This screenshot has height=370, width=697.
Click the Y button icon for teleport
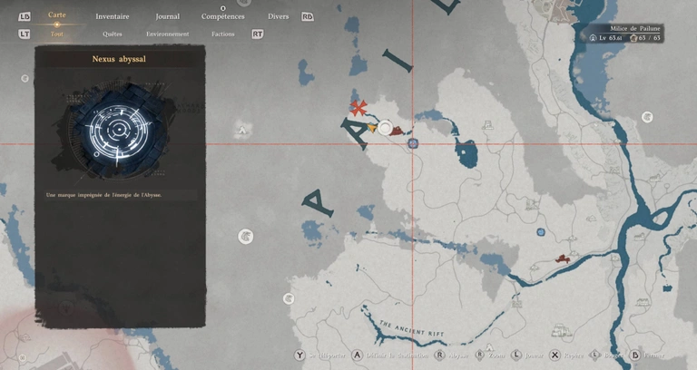tap(299, 355)
